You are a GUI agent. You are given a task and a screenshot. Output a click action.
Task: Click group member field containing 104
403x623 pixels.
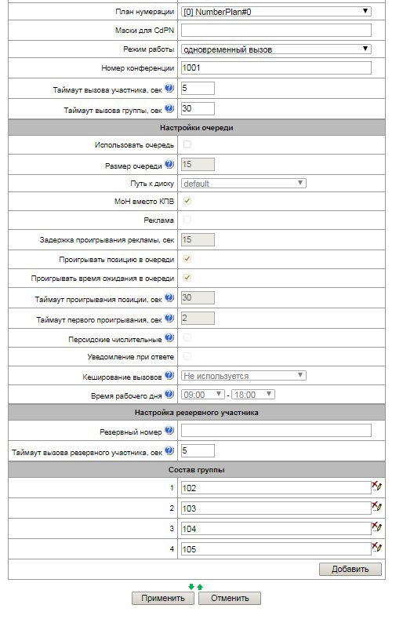pyautogui.click(x=276, y=528)
